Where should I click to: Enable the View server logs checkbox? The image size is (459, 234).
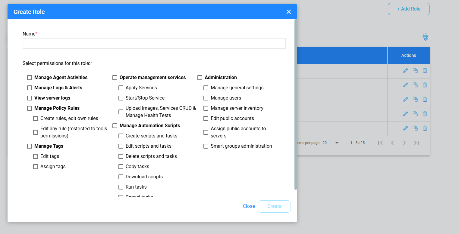pos(30,98)
